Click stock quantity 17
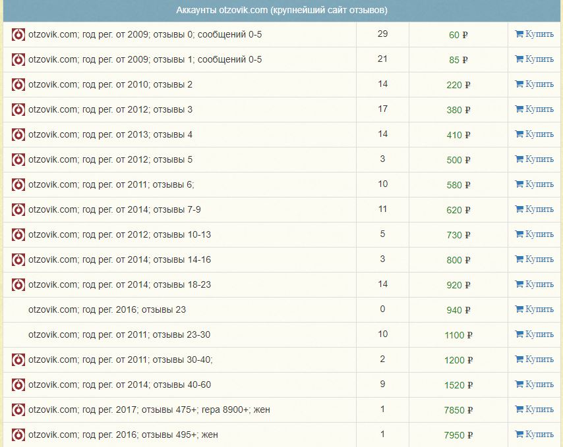 tap(382, 109)
